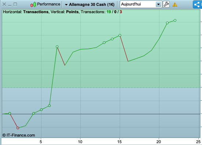Click the Performance candlestick icon
The width and height of the screenshot is (202, 145).
tap(33, 4)
